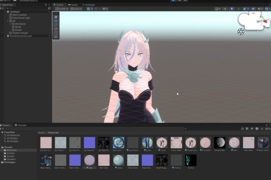The image size is (271, 180).
Task: Toggle grid snapping
Action: (96, 9)
